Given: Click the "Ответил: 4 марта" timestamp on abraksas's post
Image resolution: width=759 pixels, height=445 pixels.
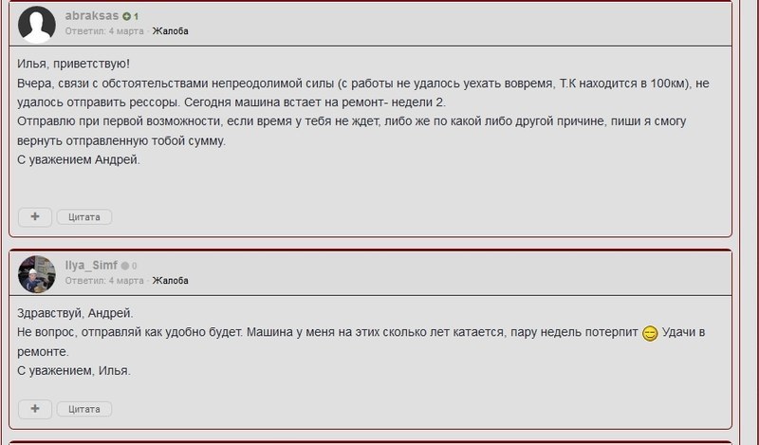Looking at the screenshot, I should [x=104, y=31].
